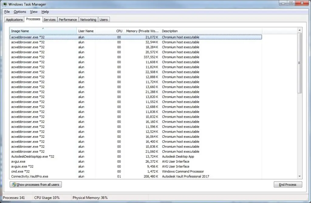Select the process using 22,508 K
This screenshot has height=203, width=311.
pyautogui.click(x=136, y=72)
